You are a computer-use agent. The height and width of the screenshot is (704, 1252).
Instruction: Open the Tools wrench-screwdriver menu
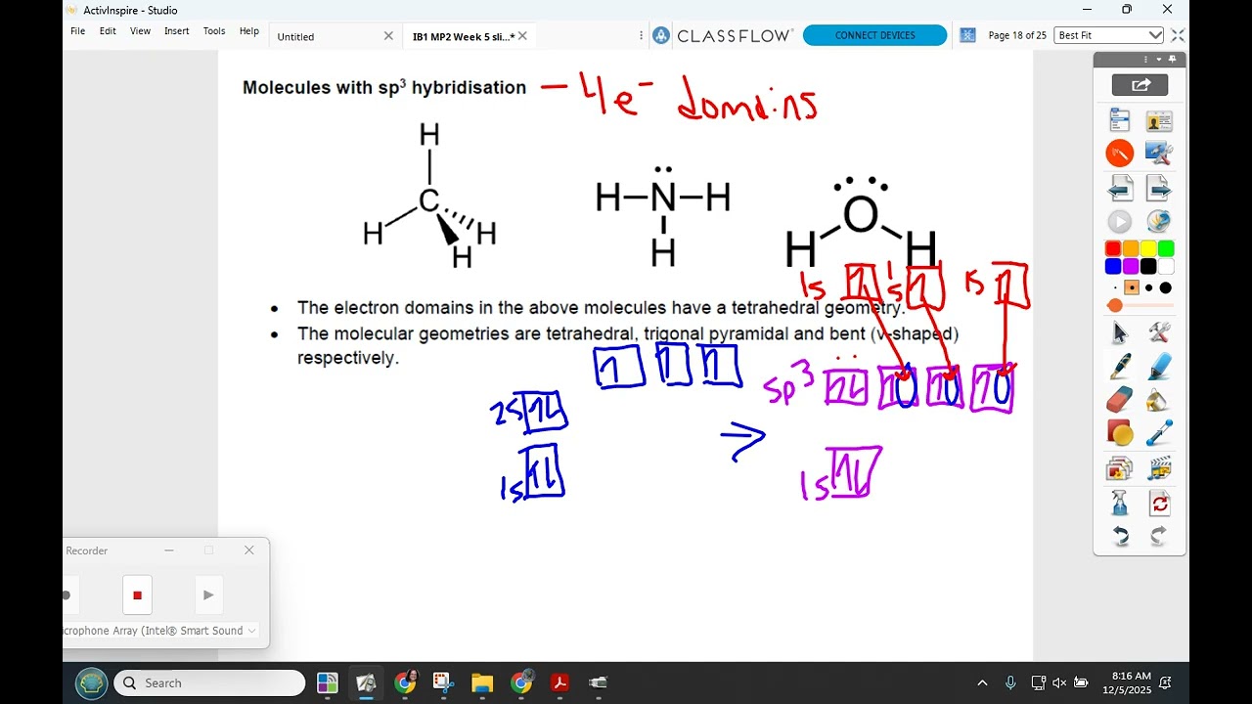tap(1159, 332)
